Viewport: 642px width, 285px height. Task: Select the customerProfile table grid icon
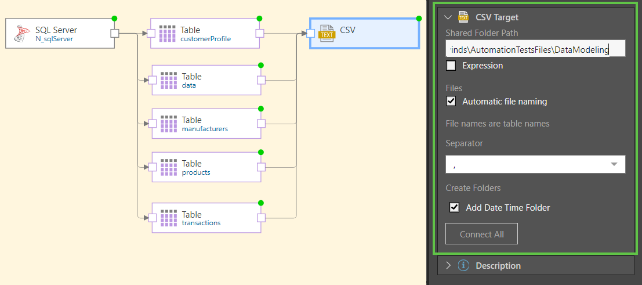click(168, 34)
